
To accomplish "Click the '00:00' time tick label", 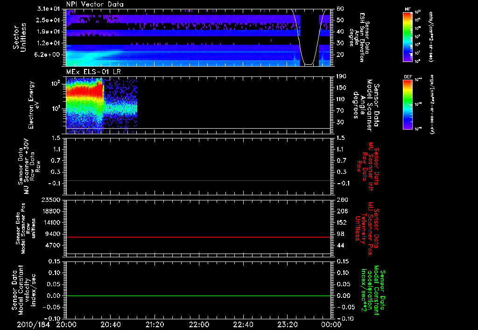I will coord(331,324).
